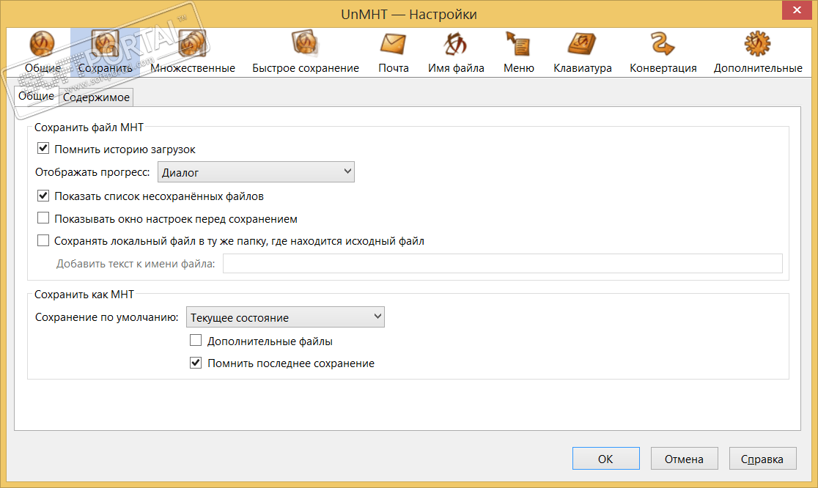Close the UnMHT Настройки window
Image resolution: width=818 pixels, height=488 pixels.
(x=797, y=10)
